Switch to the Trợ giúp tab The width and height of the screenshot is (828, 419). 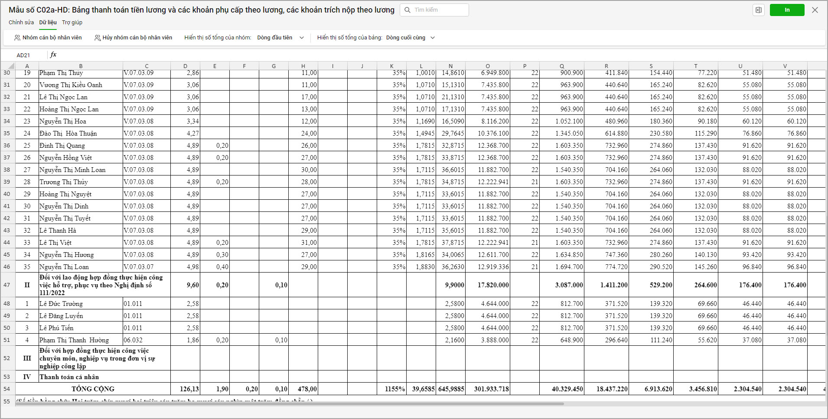[72, 23]
